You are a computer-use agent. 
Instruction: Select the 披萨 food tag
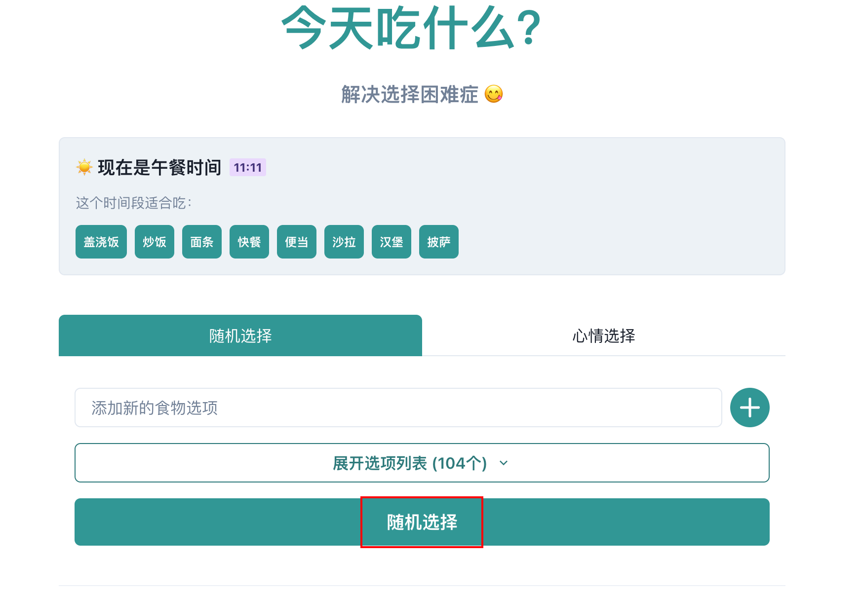tap(439, 242)
